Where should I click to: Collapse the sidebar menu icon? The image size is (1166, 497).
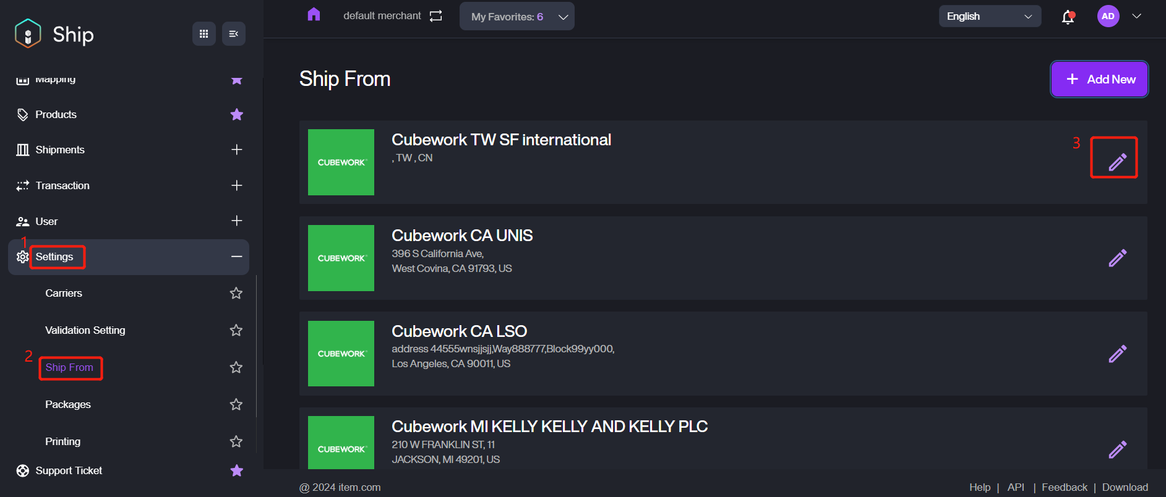(x=234, y=34)
